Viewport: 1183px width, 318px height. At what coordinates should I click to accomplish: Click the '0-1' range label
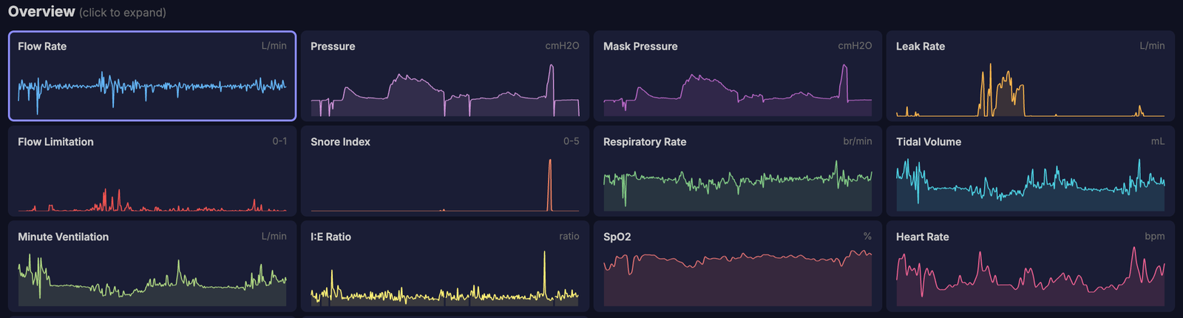pyautogui.click(x=279, y=141)
